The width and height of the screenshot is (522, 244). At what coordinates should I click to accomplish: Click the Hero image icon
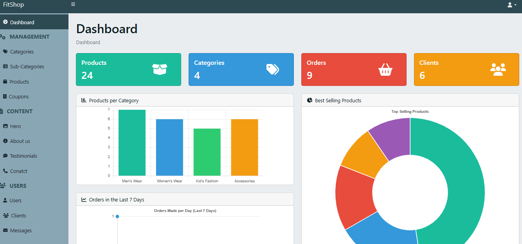[5, 126]
